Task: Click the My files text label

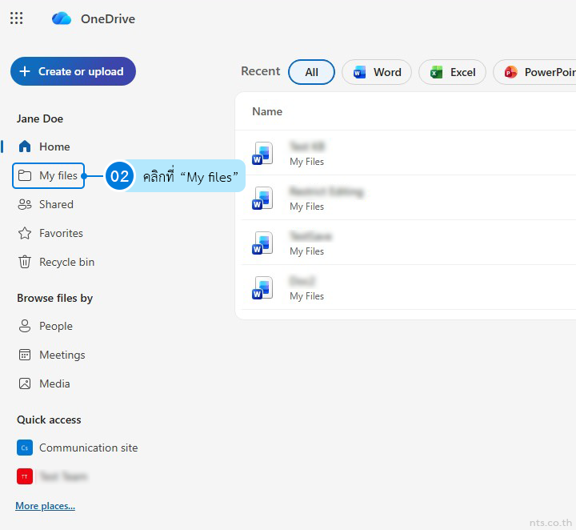Action: coord(58,175)
